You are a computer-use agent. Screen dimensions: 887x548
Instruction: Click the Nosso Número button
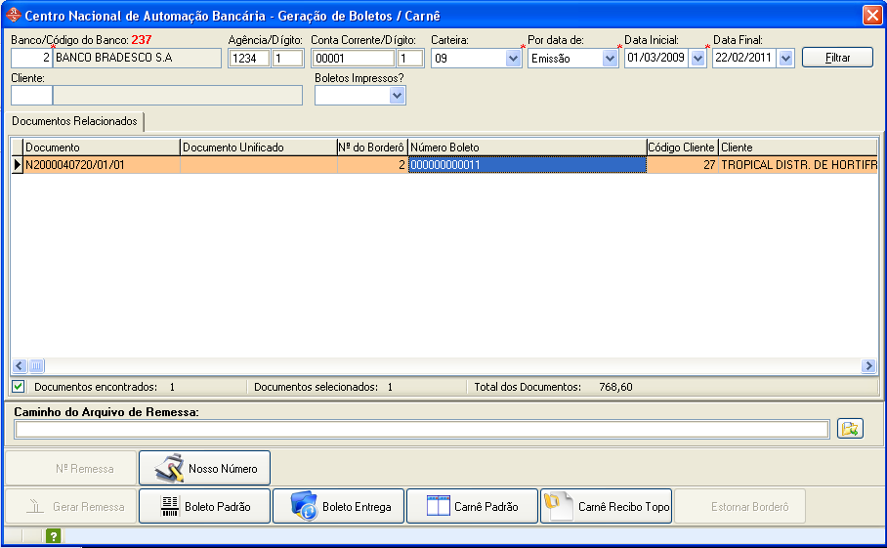(x=205, y=468)
